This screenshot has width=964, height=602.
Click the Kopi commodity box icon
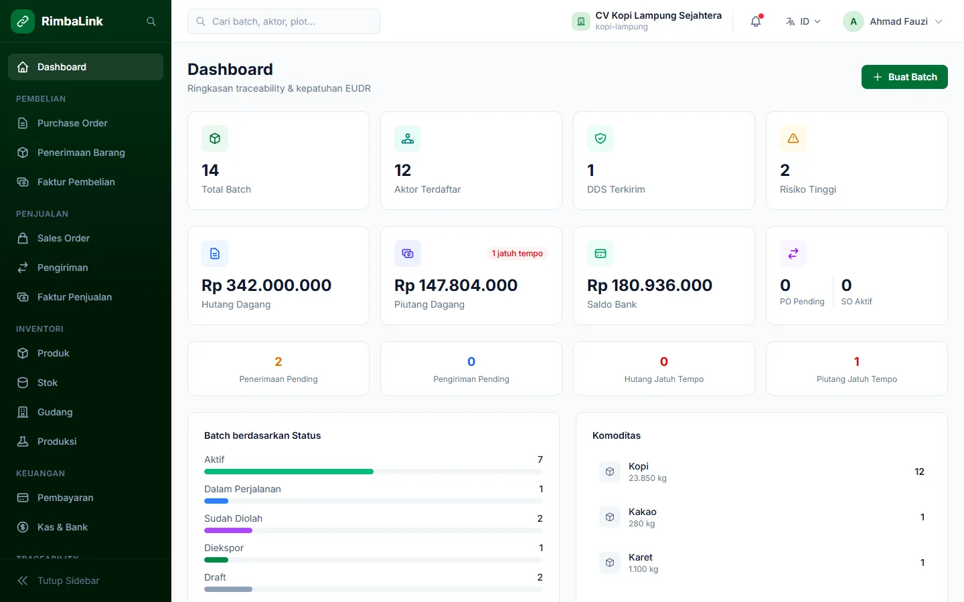point(610,472)
